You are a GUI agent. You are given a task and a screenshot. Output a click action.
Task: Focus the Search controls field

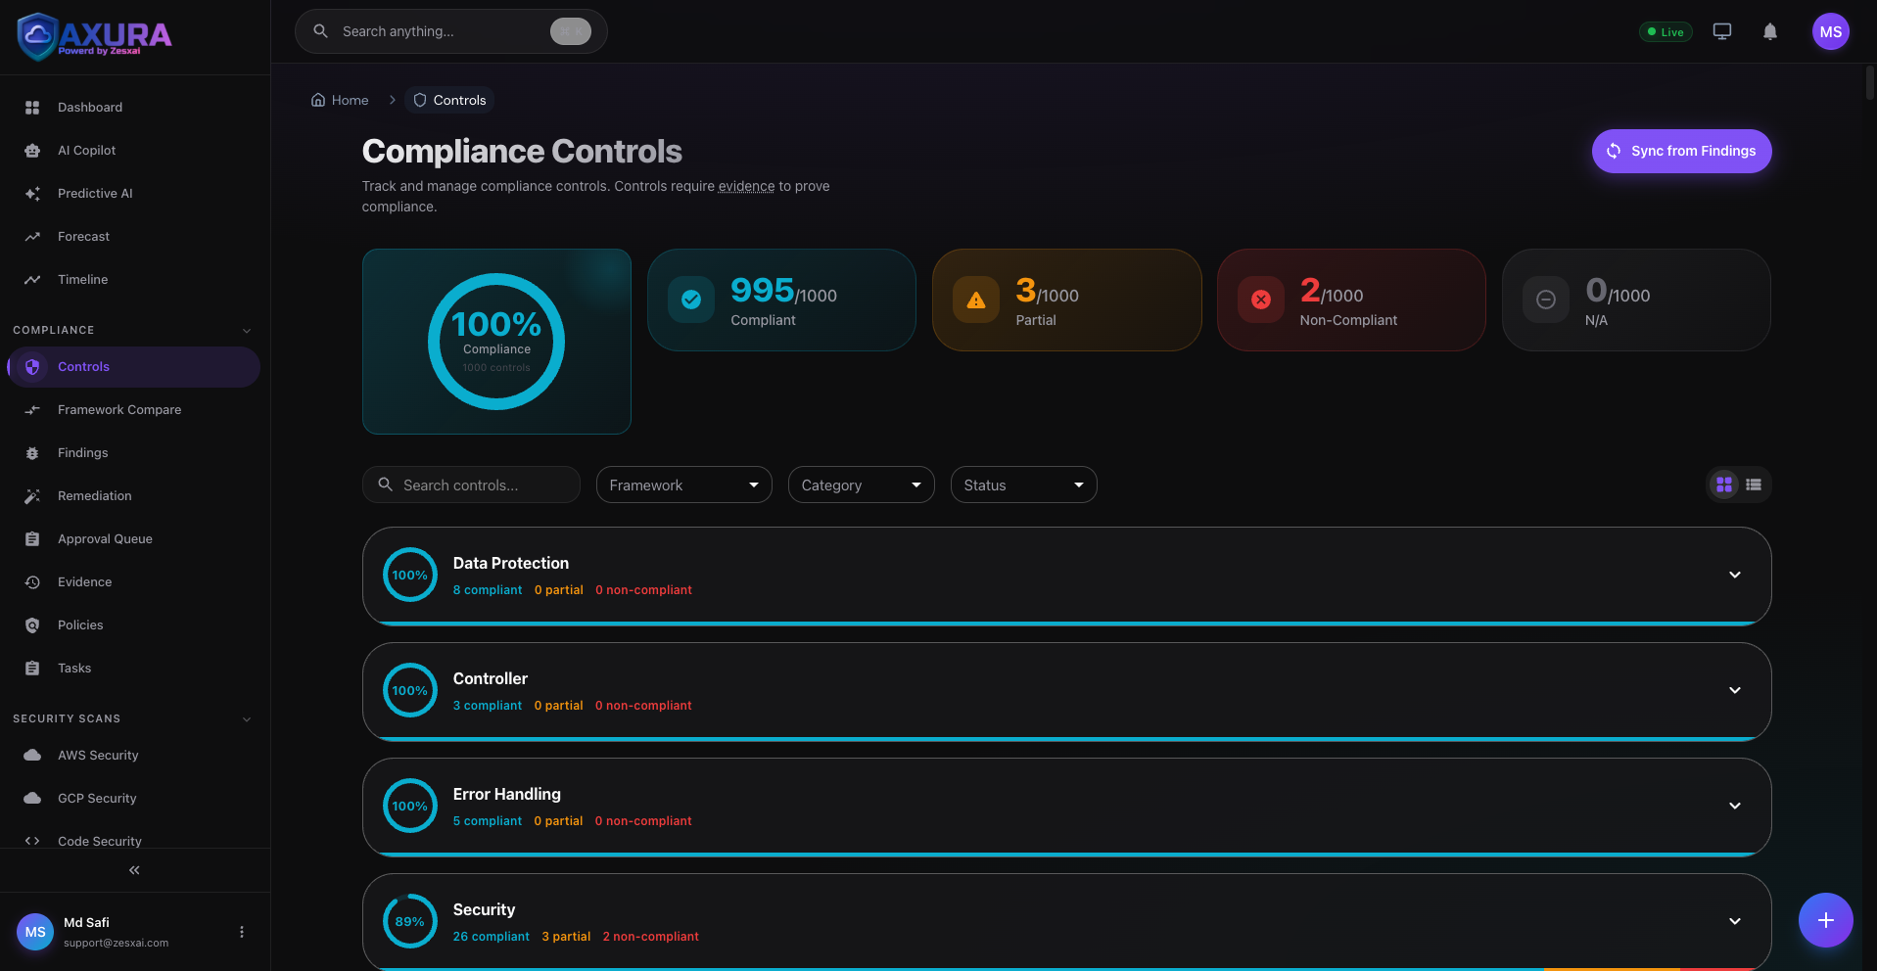click(x=471, y=485)
